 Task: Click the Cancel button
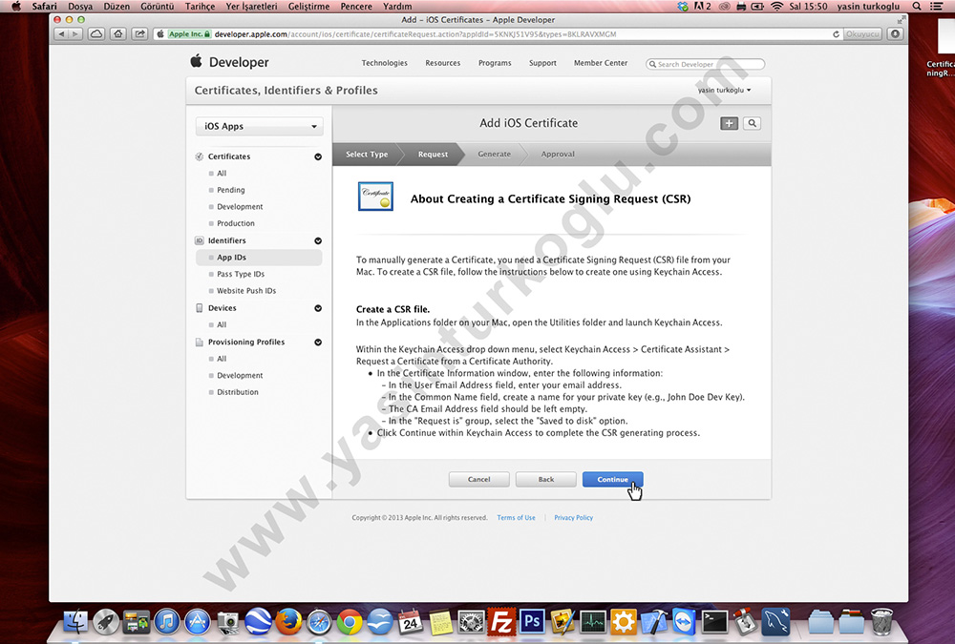478,479
